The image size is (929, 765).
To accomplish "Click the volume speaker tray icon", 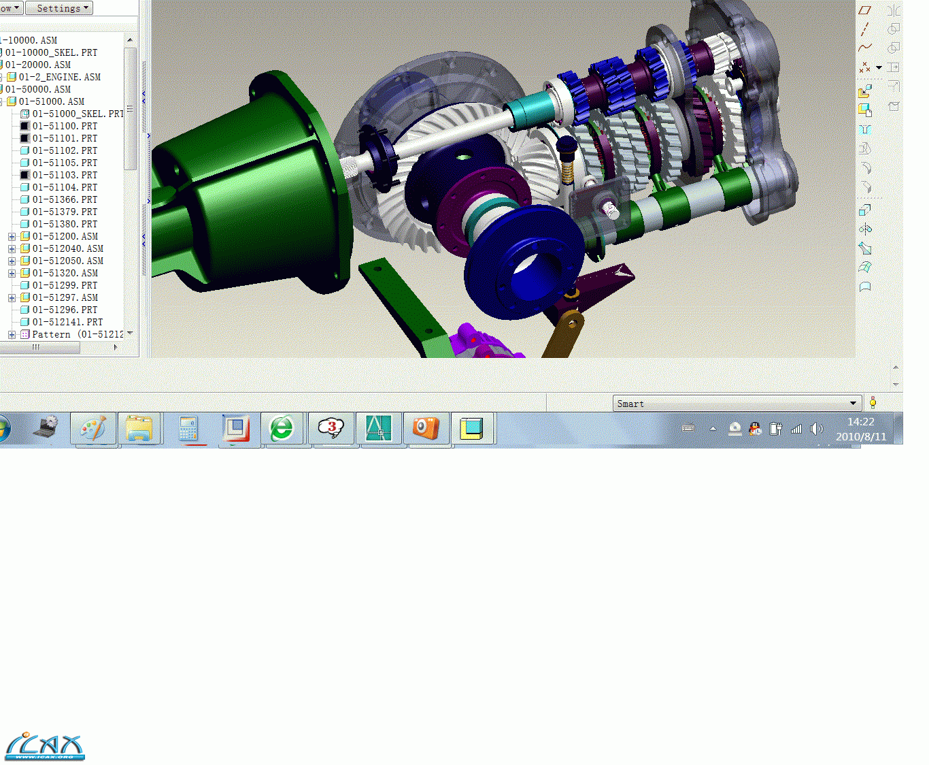I will pyautogui.click(x=817, y=429).
